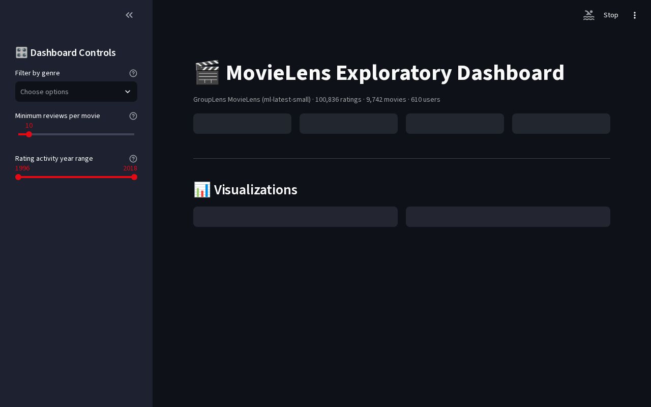651x407 pixels.
Task: Collapse the sidebar with double-chevron icon
Action: [x=129, y=15]
